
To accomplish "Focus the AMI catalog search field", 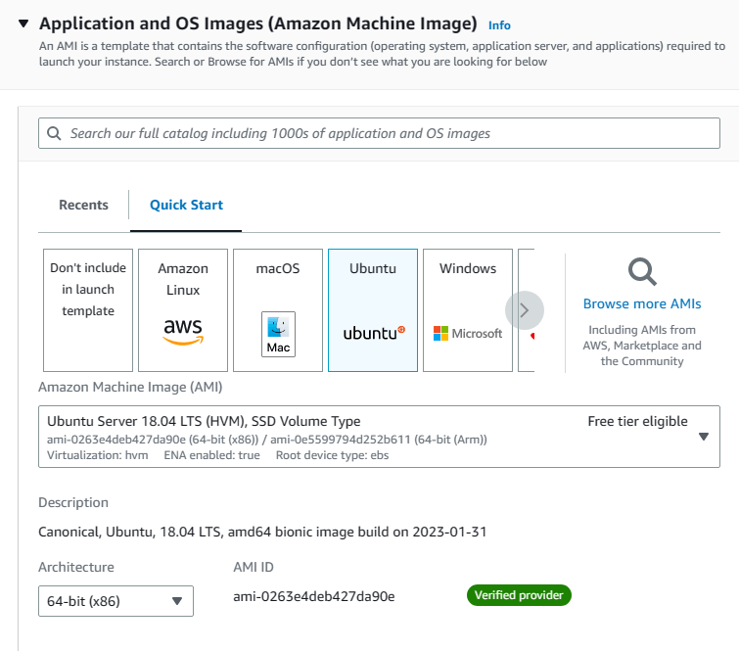I will (x=392, y=133).
